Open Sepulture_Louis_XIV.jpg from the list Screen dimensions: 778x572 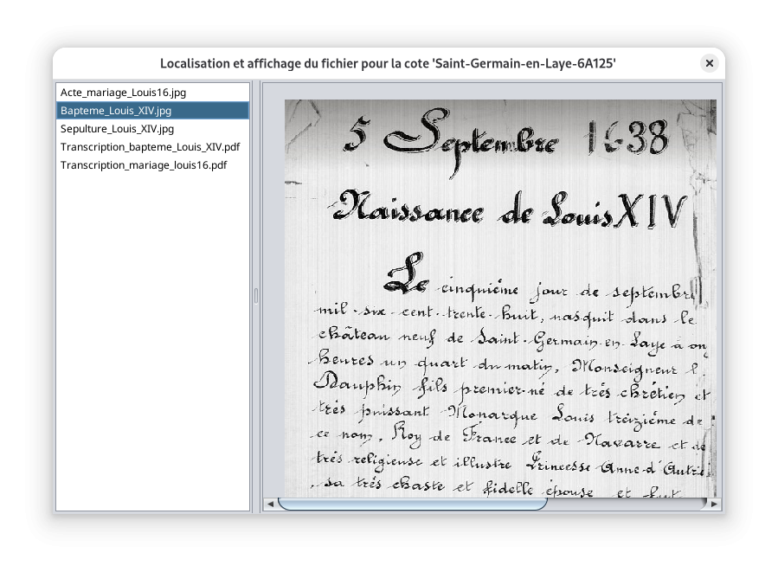(152, 129)
